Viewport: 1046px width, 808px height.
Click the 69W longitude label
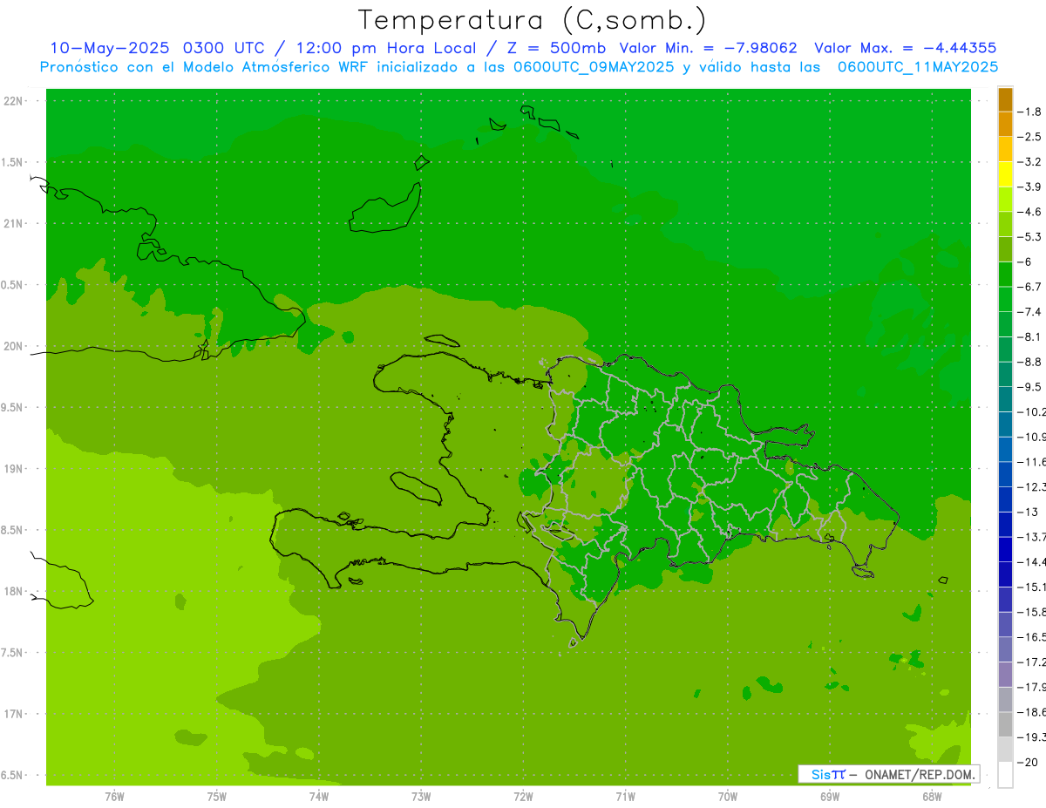click(x=830, y=797)
